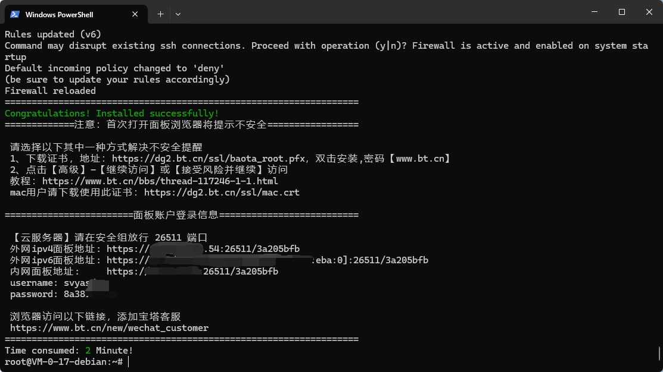The width and height of the screenshot is (663, 372).
Task: Click the internal panel address URL
Action: click(x=192, y=272)
